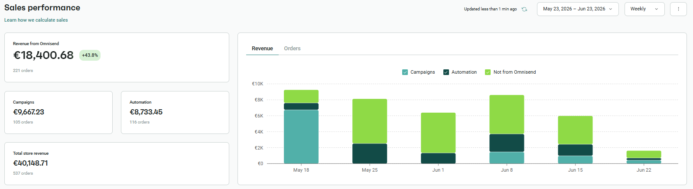Click the €6K y-axis label

pyautogui.click(x=259, y=116)
